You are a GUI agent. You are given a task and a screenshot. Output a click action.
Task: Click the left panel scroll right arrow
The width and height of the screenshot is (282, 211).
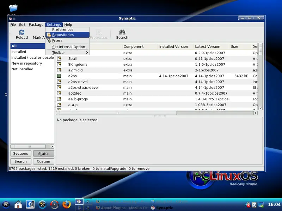(x=52, y=147)
